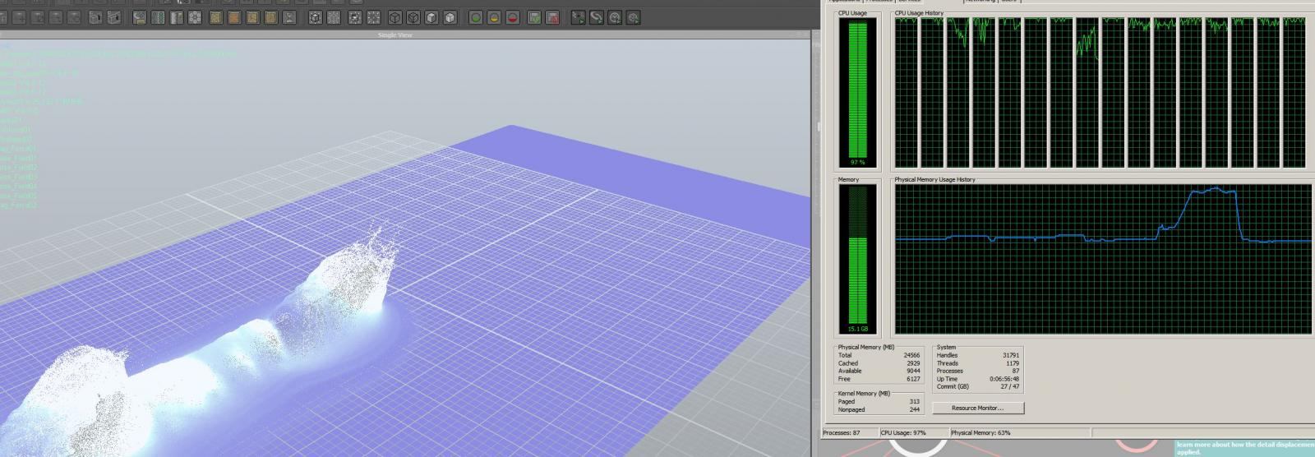This screenshot has width=1315, height=457.
Task: Click the first CPU Usage History core graph
Action: point(906,94)
